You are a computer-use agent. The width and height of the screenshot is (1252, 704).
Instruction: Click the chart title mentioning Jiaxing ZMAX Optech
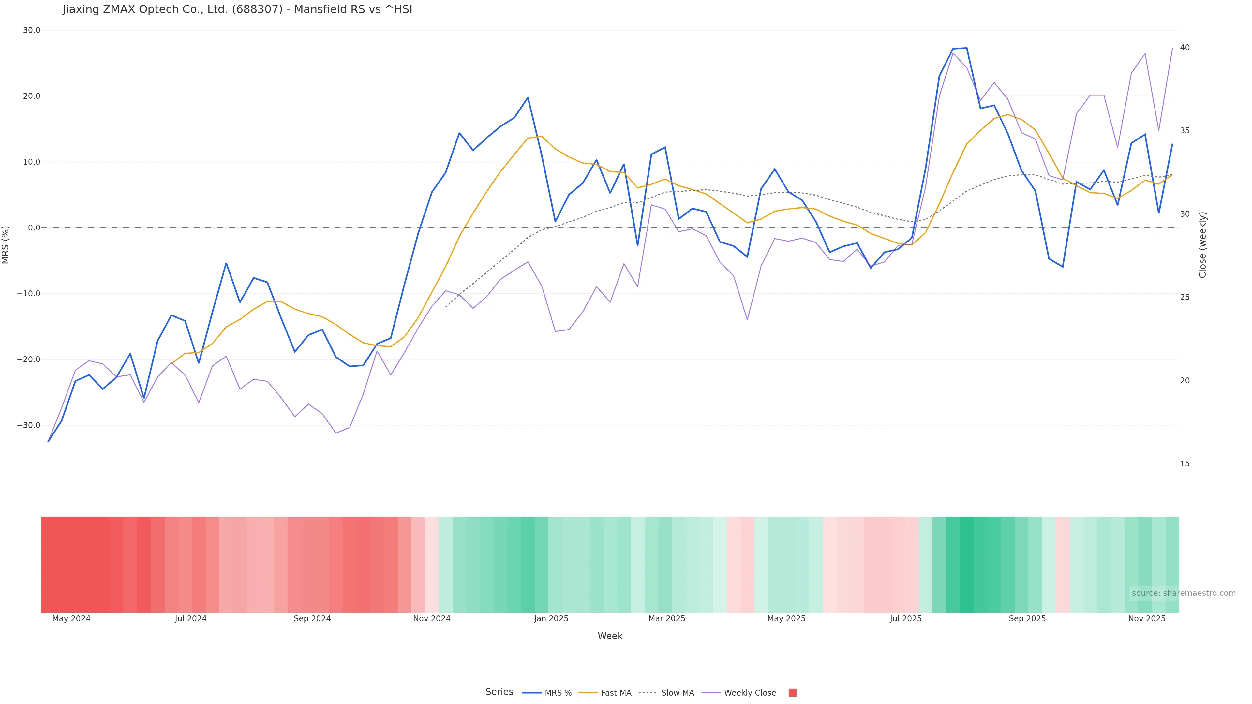click(x=237, y=10)
